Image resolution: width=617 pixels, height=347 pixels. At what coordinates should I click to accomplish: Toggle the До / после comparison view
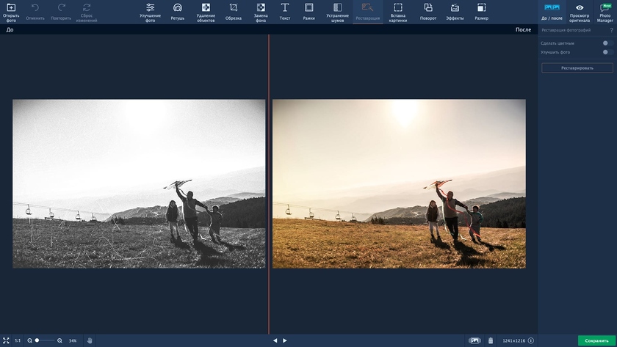[551, 11]
